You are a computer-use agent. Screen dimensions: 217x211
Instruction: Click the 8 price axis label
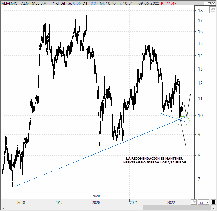pos(199,156)
